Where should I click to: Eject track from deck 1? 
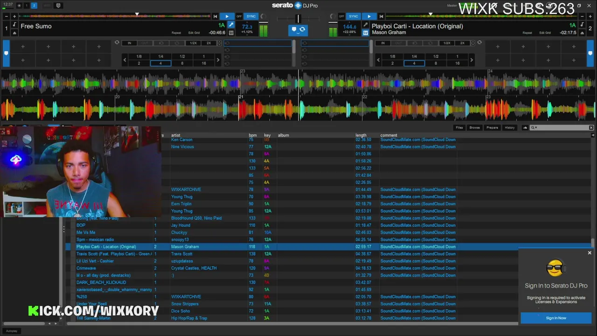click(14, 33)
